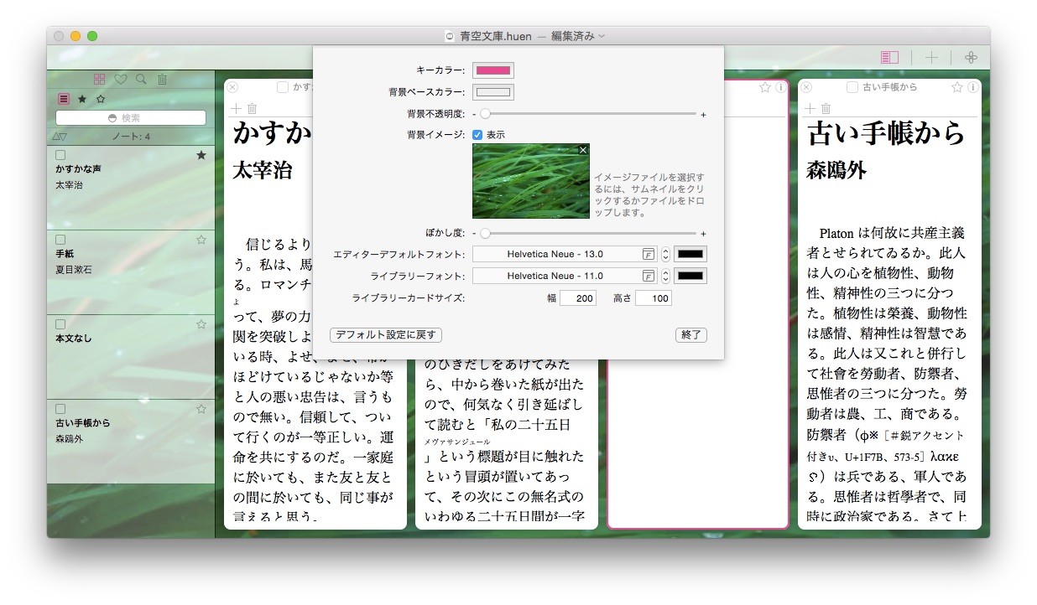
Task: Check the かすかな声 sidebar item checkbox
Action: 60,155
